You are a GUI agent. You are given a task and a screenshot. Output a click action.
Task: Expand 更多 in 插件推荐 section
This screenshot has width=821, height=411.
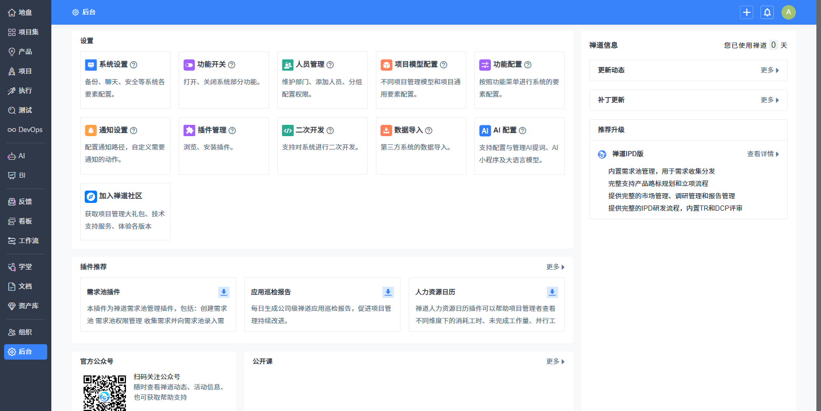coord(555,267)
